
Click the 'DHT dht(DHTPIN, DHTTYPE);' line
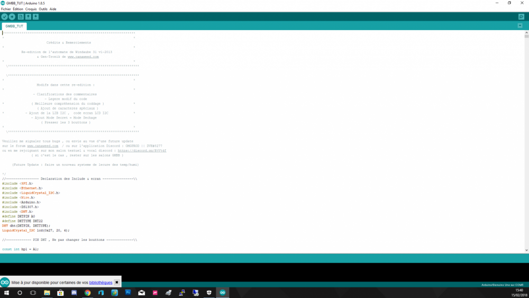pos(26,226)
